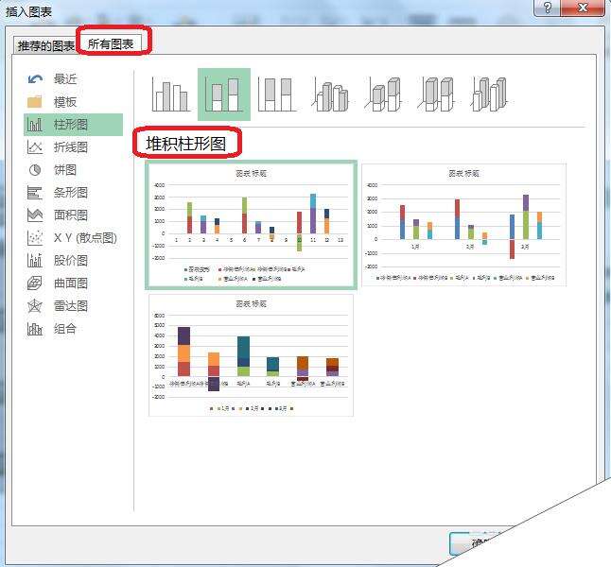The width and height of the screenshot is (611, 567).
Task: Switch to the 推荐的图表 tab
Action: pyautogui.click(x=45, y=46)
